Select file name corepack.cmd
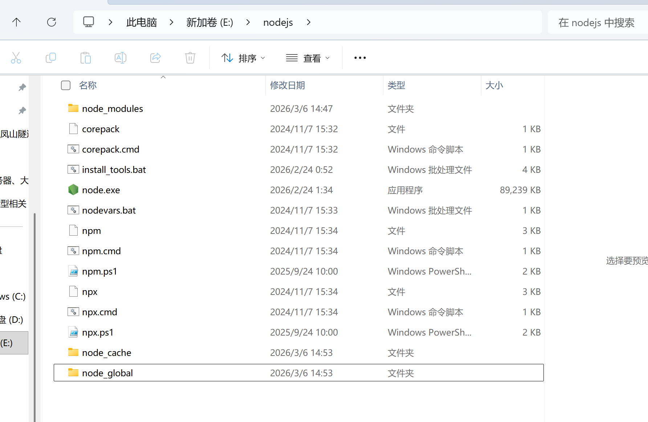 click(x=111, y=149)
